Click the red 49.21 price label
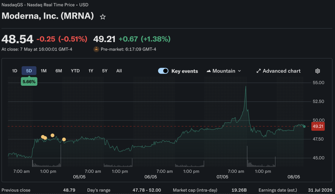This screenshot has height=194, width=335. pos(318,126)
